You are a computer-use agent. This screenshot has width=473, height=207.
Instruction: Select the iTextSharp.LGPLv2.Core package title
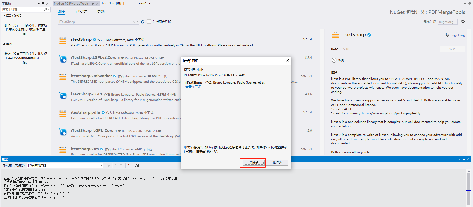[94, 58]
